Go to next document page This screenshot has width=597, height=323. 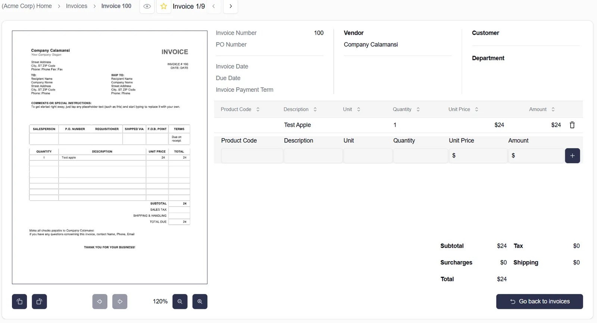[x=120, y=301]
